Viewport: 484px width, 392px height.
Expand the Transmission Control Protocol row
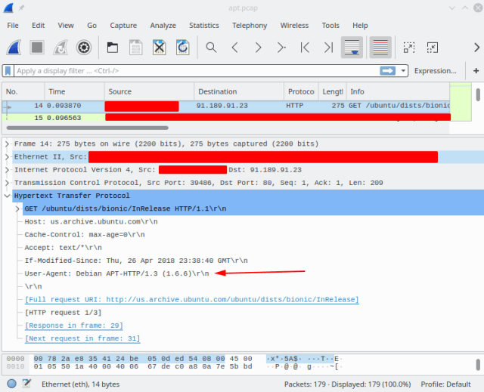click(8, 182)
